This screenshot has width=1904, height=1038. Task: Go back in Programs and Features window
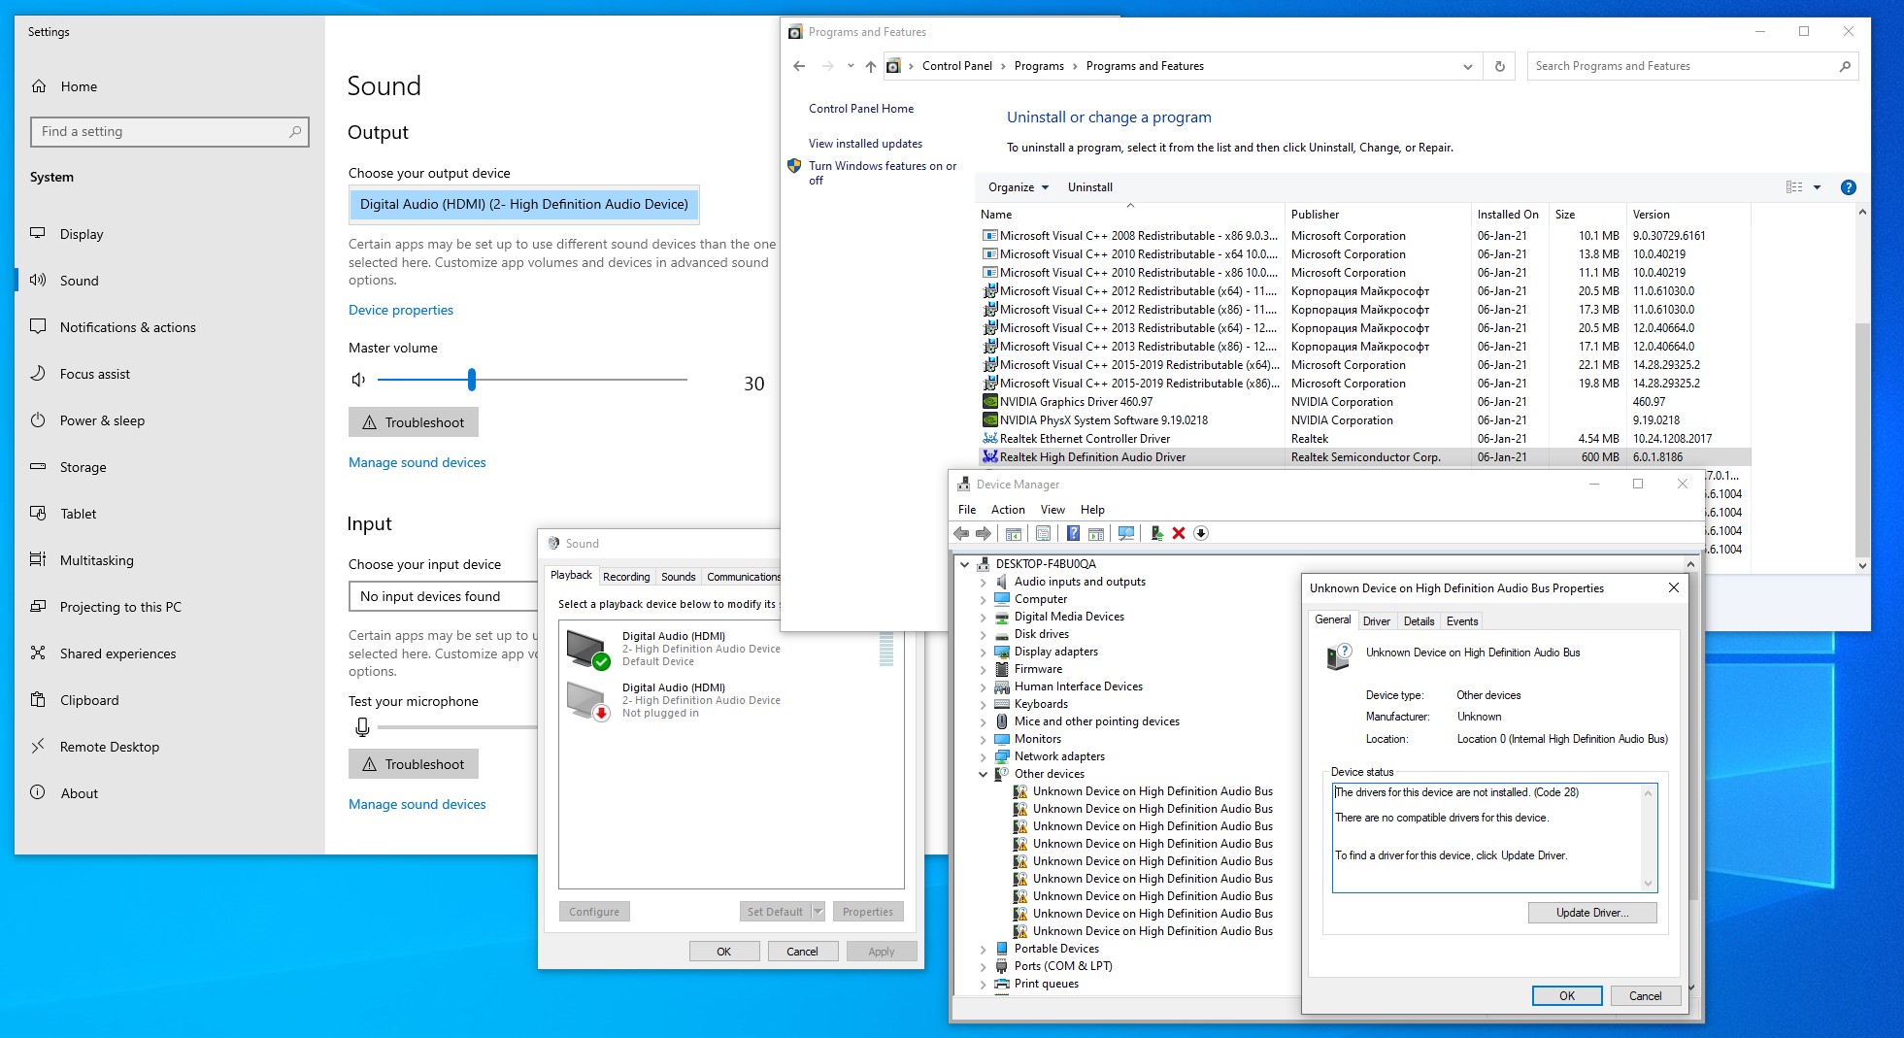[799, 66]
